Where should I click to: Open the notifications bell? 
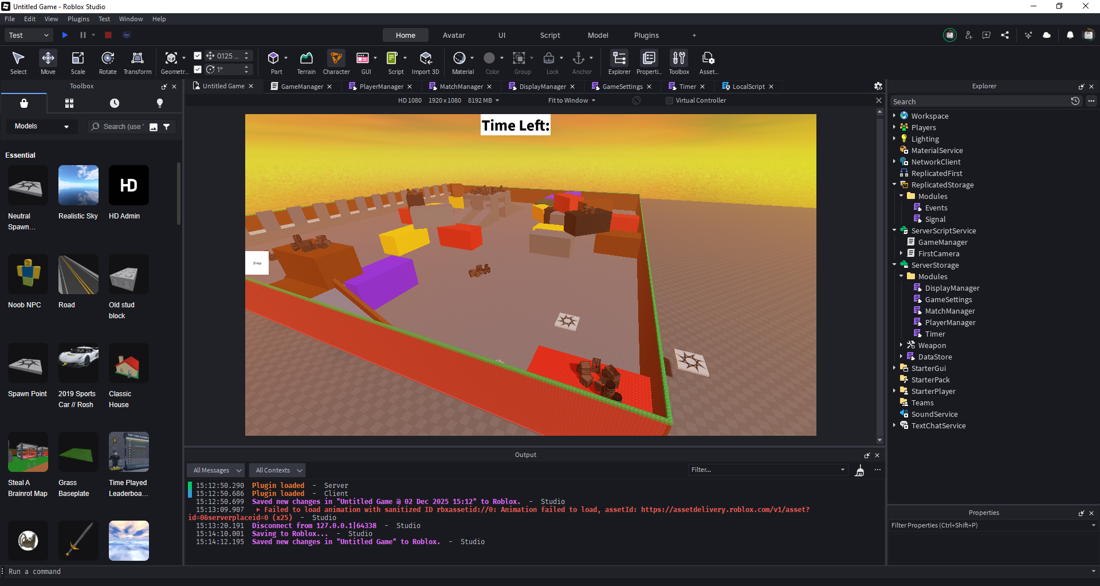click(x=1070, y=35)
